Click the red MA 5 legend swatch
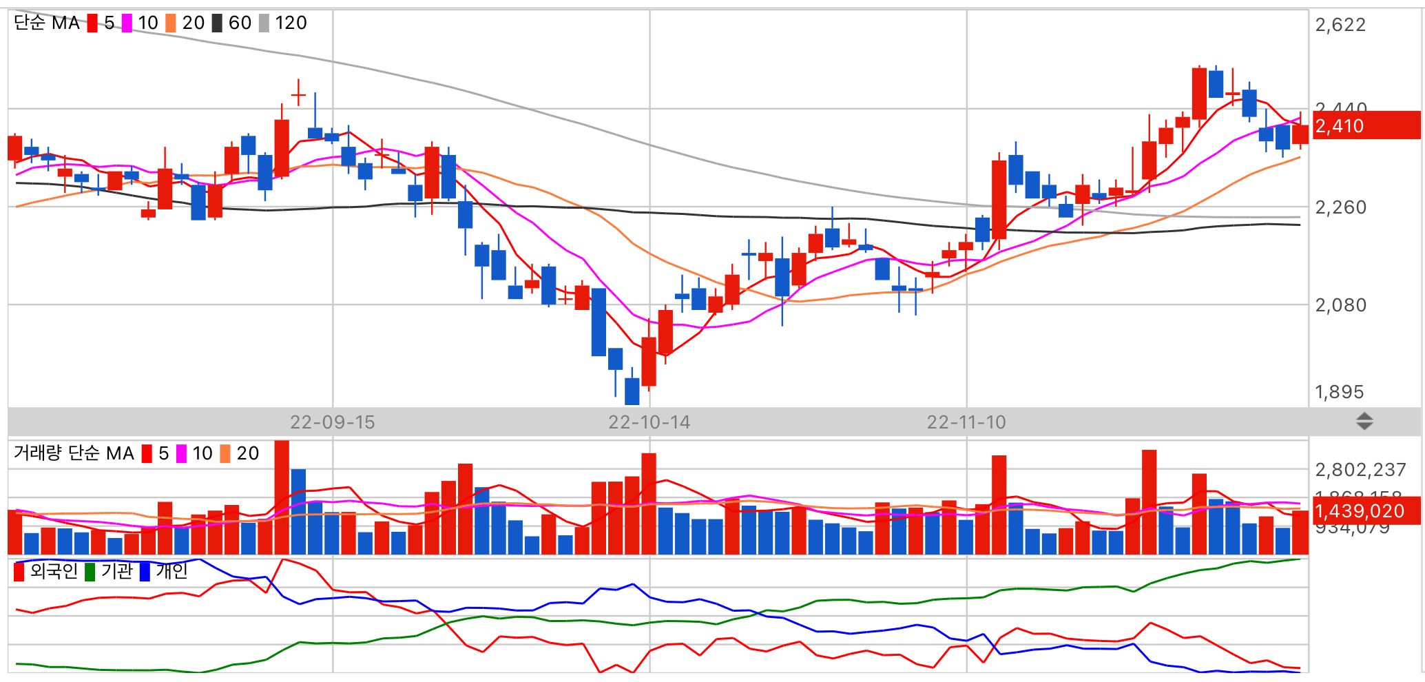1425x682 pixels. tap(92, 23)
